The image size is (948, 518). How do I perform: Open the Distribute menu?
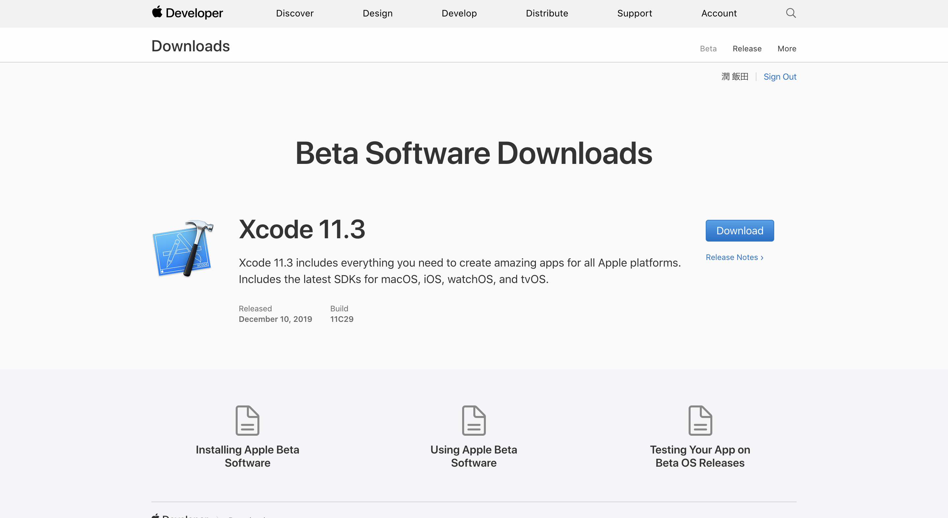[x=547, y=13]
